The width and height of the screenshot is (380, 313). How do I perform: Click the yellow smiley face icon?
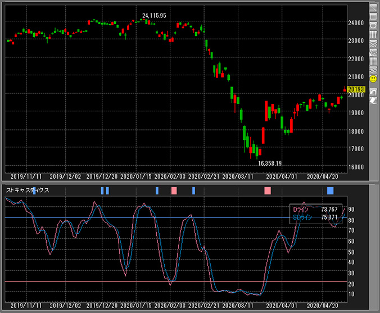(373, 79)
